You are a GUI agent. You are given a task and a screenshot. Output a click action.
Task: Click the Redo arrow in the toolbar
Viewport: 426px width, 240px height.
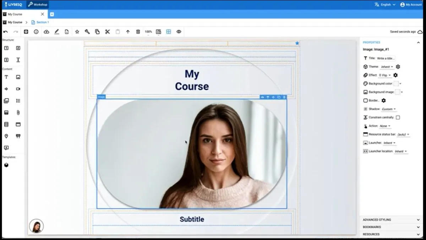click(x=16, y=32)
